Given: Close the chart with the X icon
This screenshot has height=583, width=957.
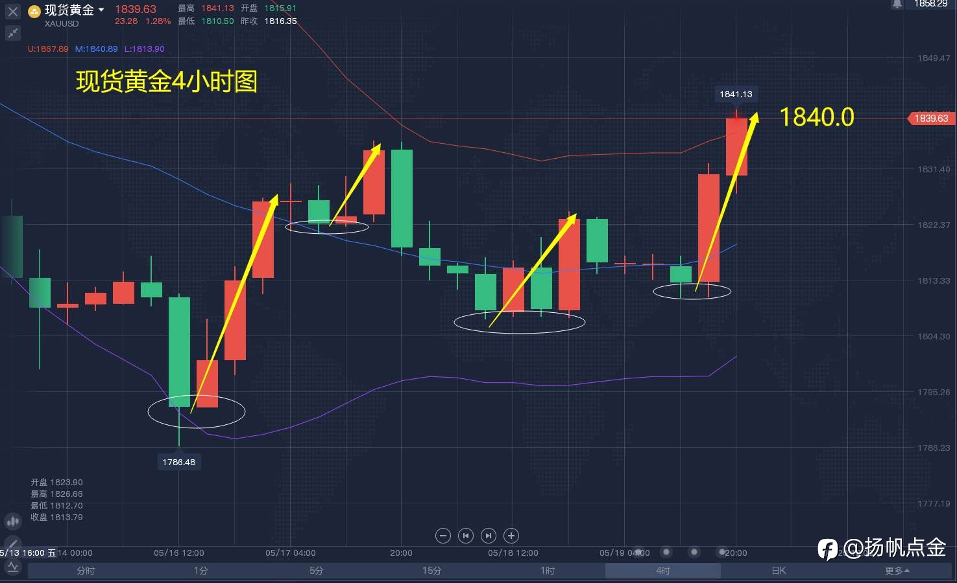Looking at the screenshot, I should tap(13, 11).
